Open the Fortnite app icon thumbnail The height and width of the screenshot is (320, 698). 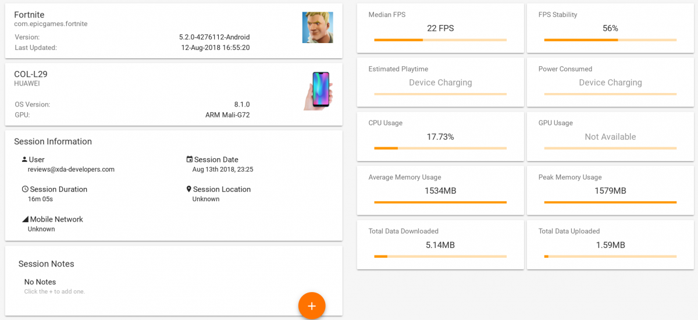[318, 27]
